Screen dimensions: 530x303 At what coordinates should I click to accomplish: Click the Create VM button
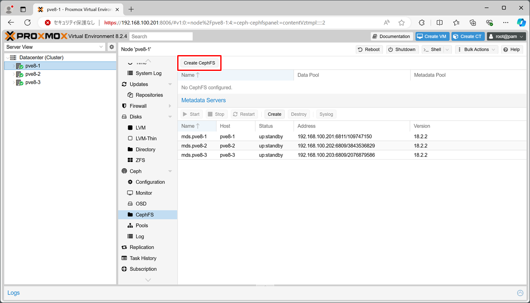pos(432,36)
